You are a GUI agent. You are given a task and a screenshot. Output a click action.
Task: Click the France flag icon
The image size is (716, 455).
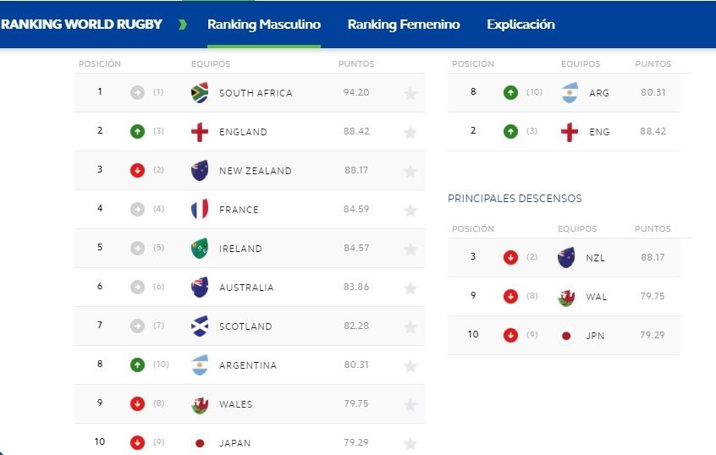(x=200, y=210)
